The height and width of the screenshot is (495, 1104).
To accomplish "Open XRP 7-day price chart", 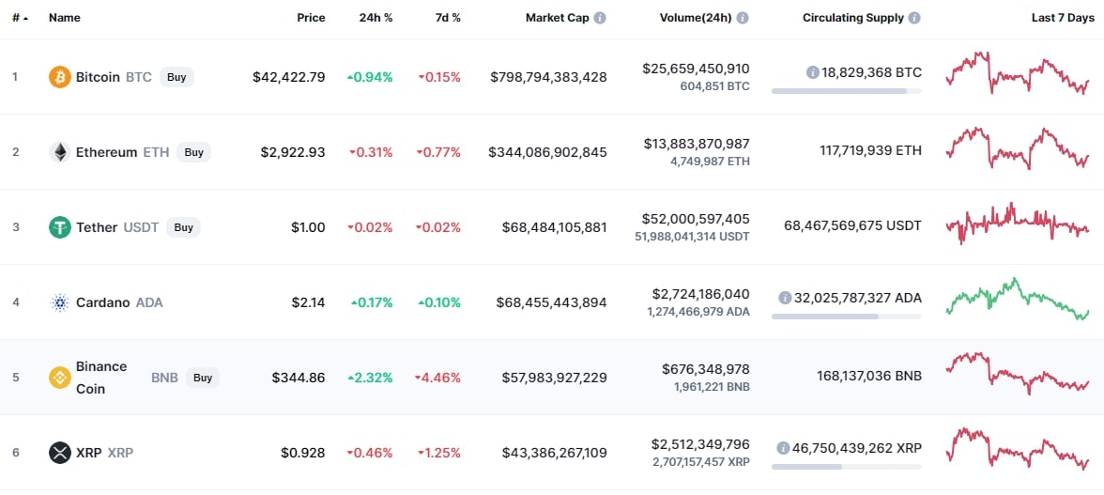I will 1018,449.
